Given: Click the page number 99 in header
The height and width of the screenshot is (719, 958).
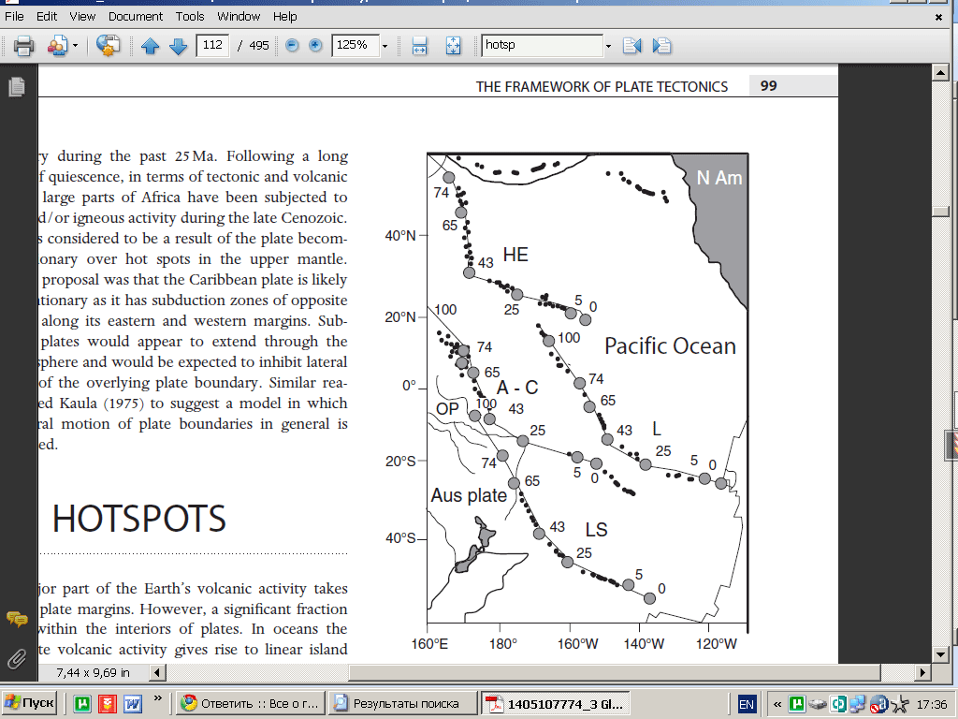Looking at the screenshot, I should 769,86.
